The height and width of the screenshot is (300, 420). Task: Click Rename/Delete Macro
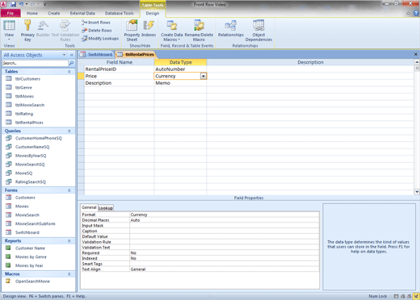(199, 31)
